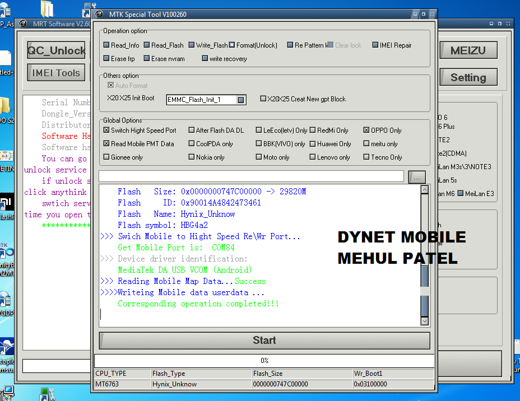Open the desktop shortcut at bottom
The height and width of the screenshot is (401, 520).
[48, 394]
